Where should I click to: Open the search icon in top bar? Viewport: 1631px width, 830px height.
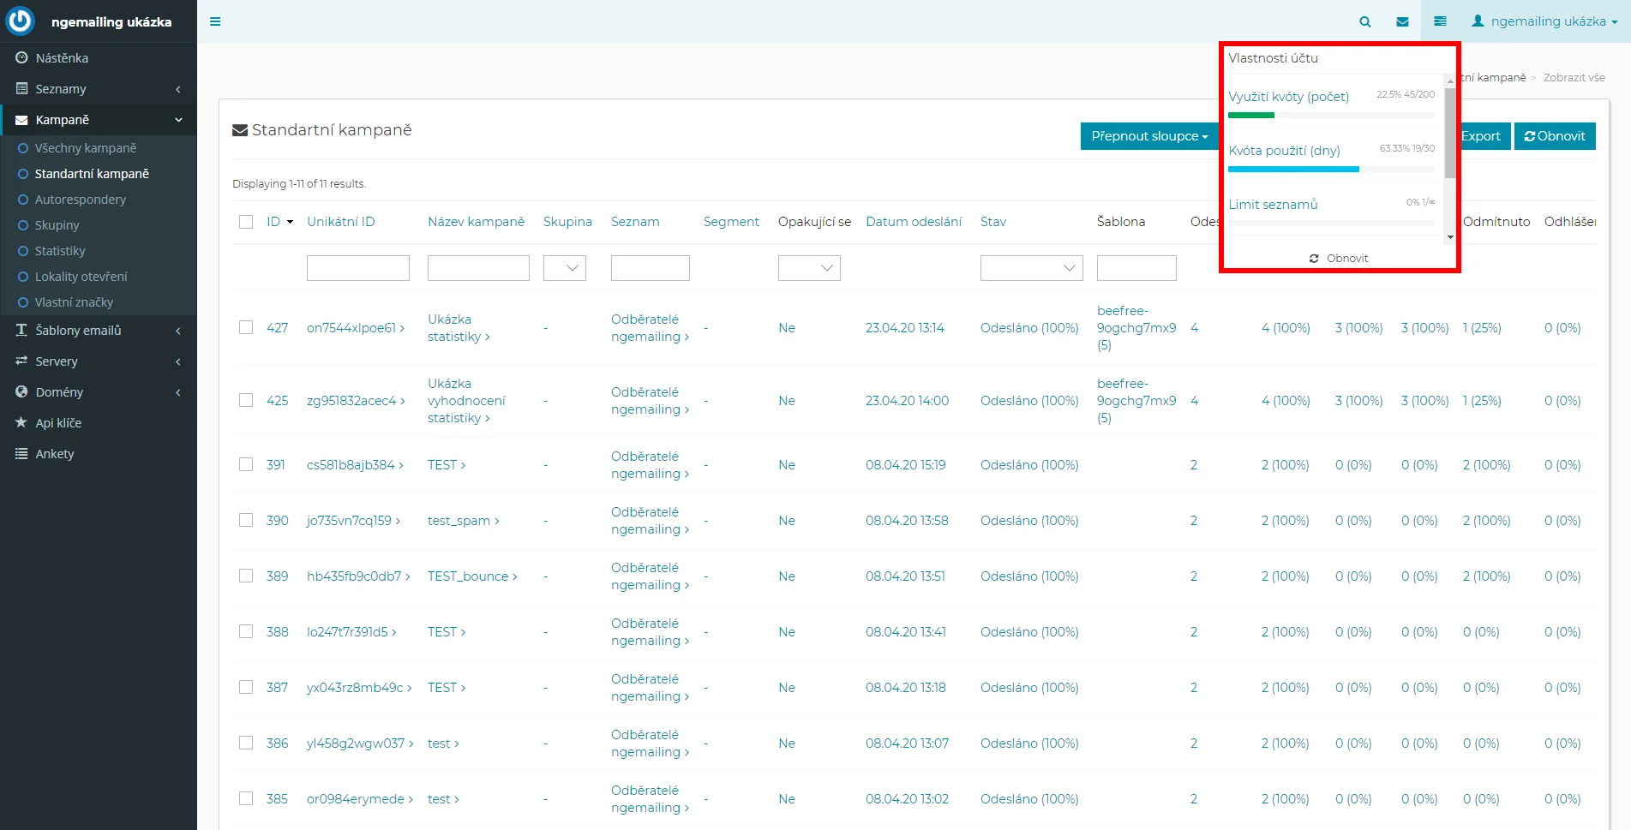tap(1364, 21)
